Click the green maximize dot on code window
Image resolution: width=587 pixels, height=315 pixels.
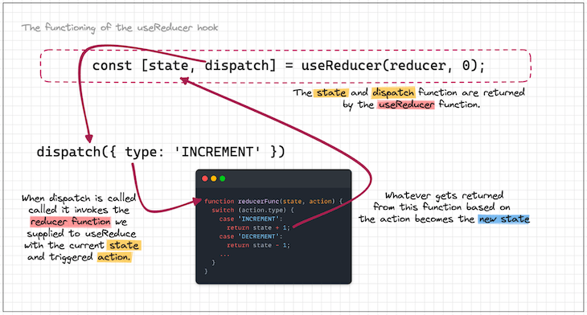point(223,178)
